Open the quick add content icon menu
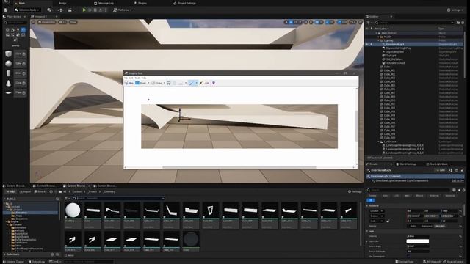This screenshot has width=470, height=264. [50, 10]
